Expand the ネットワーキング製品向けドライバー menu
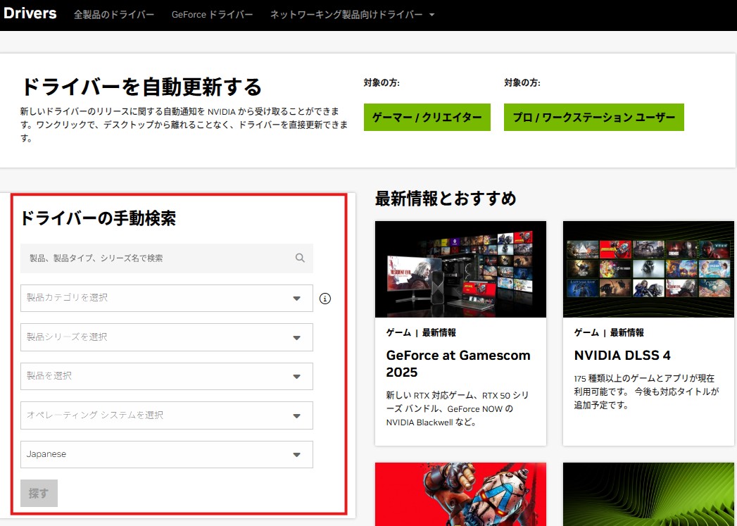The height and width of the screenshot is (526, 737). pyautogui.click(x=352, y=15)
